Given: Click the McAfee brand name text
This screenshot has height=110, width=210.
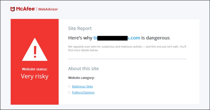Looking at the screenshot, I should point(25,9).
